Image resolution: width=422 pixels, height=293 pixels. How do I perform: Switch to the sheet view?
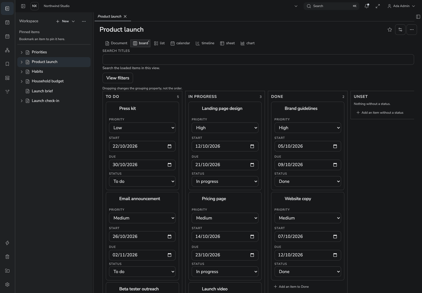(227, 43)
